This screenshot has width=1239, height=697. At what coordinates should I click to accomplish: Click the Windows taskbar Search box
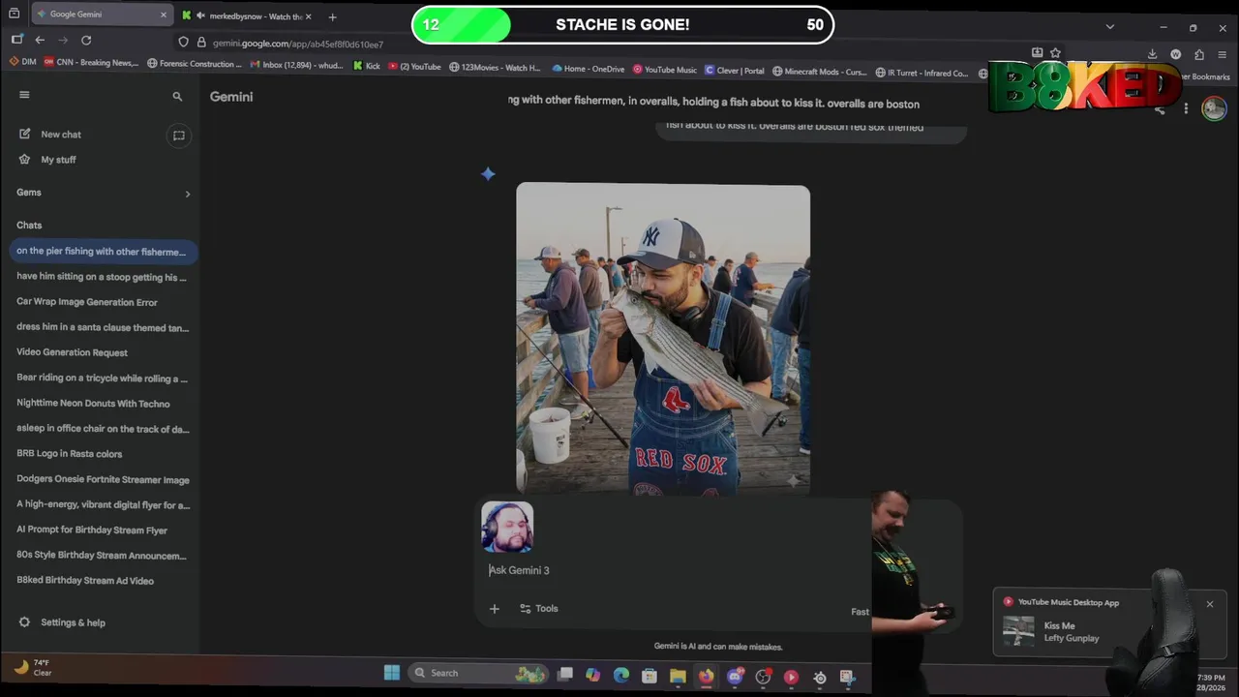click(478, 673)
